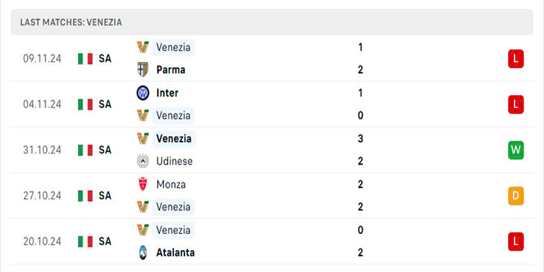Open the Udinese team link
Screen dimensions: 544x272
pos(175,161)
